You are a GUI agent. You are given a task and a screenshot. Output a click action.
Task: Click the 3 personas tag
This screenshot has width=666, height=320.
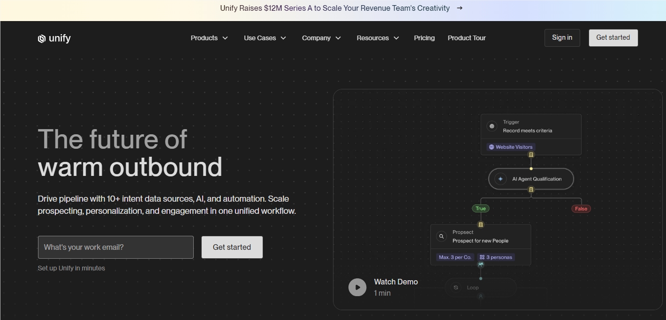[x=496, y=257]
